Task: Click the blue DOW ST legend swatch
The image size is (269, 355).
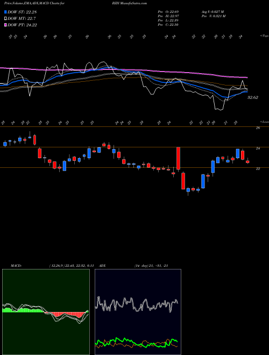Action: pos(5,12)
